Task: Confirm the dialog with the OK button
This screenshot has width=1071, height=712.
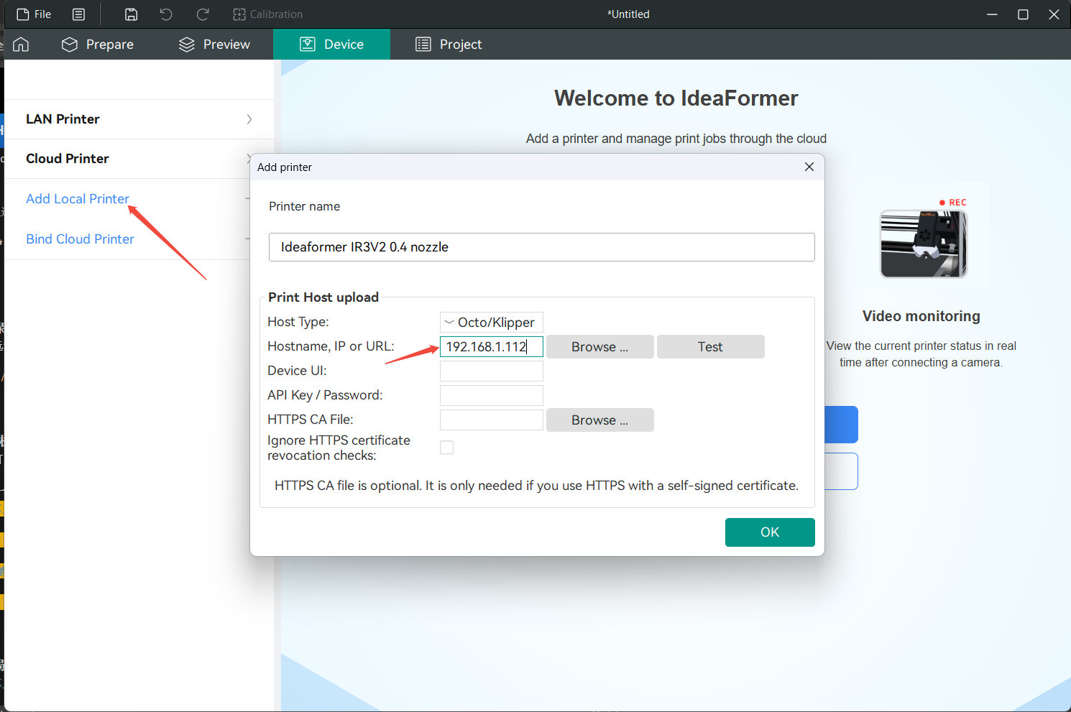Action: click(x=770, y=532)
